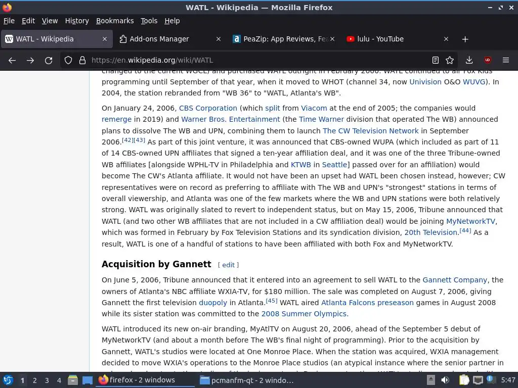Follow the Time Warner link
518x388 pixels.
pyautogui.click(x=321, y=119)
